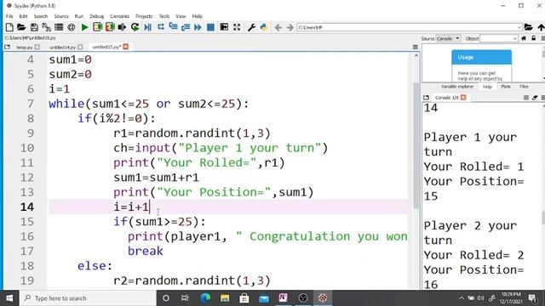Screen dimensions: 545x306
Task: Start debugging with the debug file icon
Action: (147, 27)
